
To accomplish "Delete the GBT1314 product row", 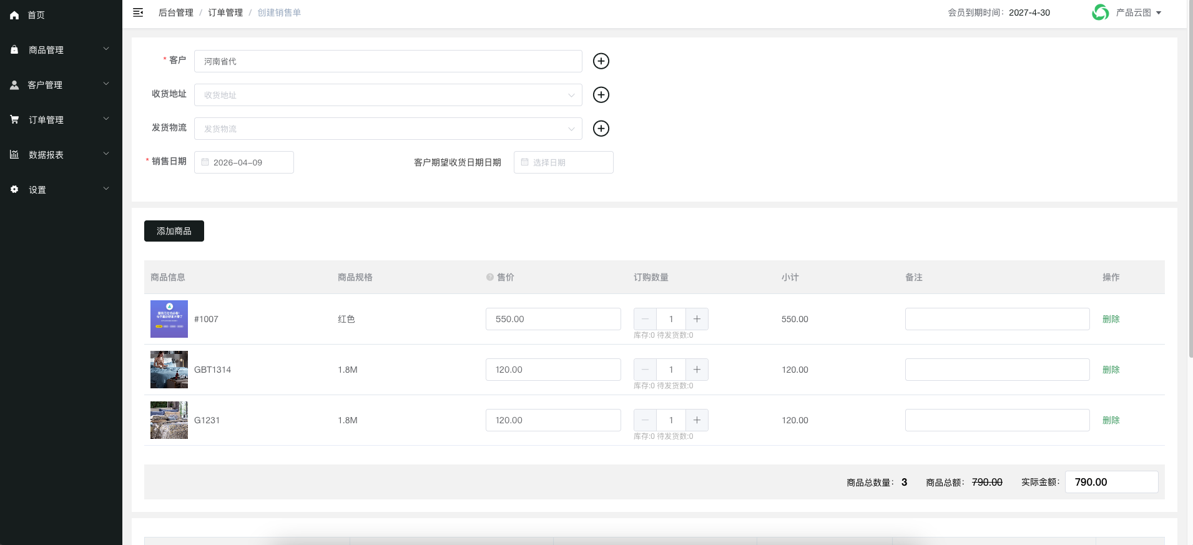I will point(1111,370).
